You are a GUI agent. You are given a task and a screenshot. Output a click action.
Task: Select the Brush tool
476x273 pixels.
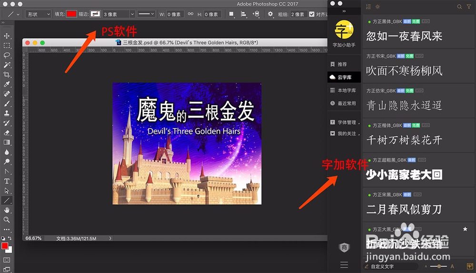pos(7,104)
